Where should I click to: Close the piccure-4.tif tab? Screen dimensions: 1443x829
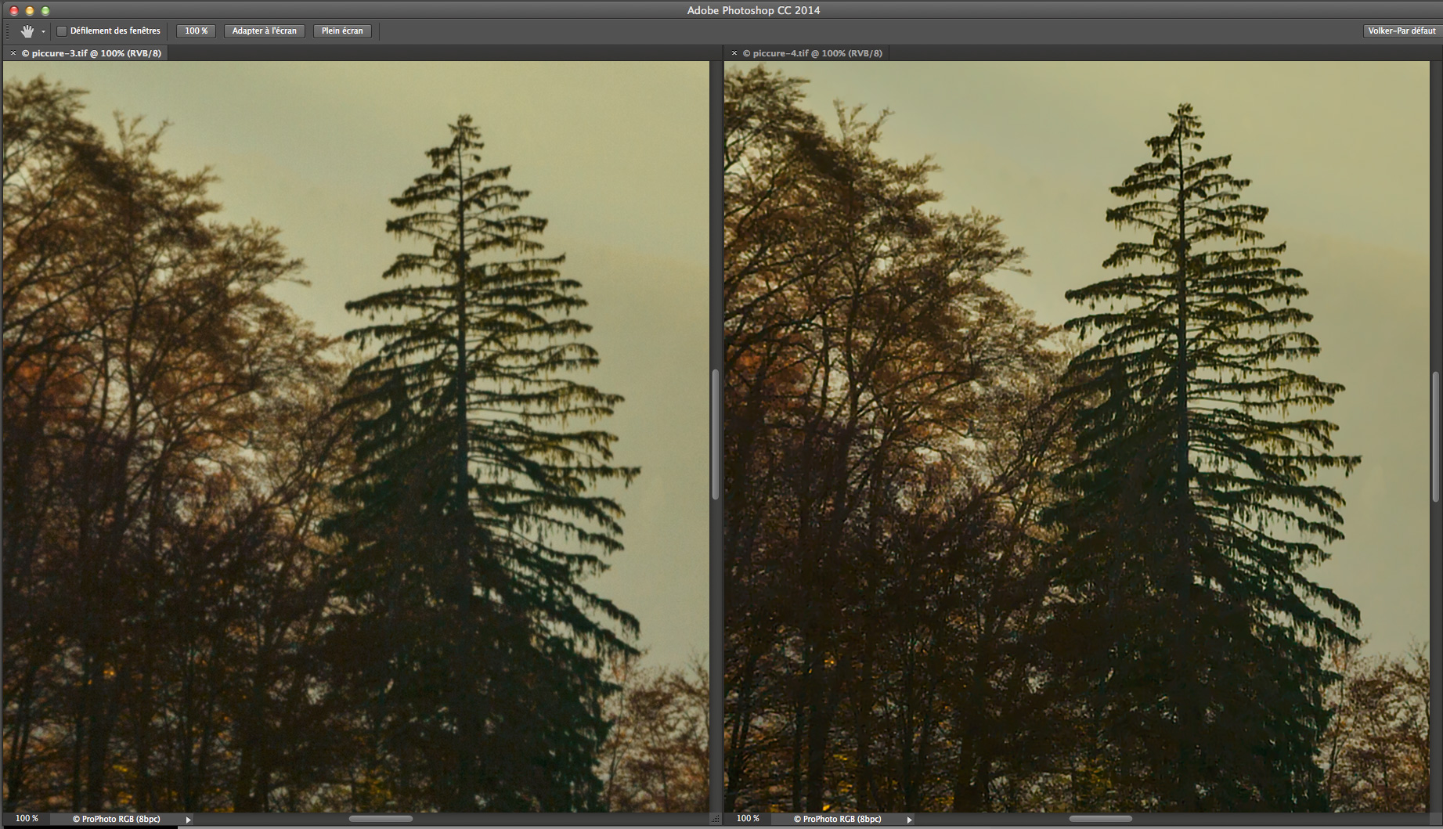pyautogui.click(x=734, y=53)
